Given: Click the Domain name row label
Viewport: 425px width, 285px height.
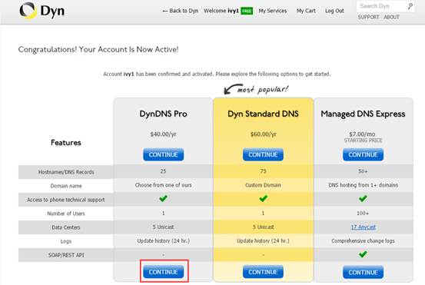Looking at the screenshot, I should [66, 186].
